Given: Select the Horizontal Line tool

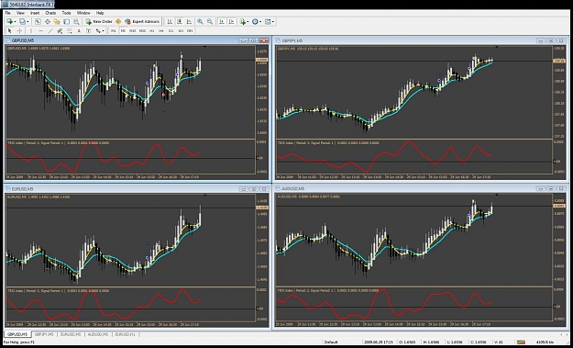Looking at the screenshot, I should [41, 30].
